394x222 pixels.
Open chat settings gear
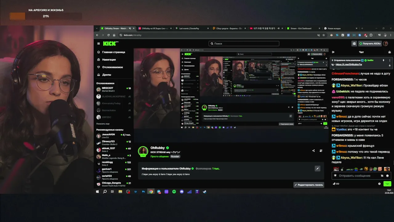coord(380,184)
